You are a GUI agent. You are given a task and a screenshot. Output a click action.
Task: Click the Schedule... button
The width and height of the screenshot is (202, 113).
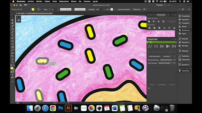[x=167, y=56]
